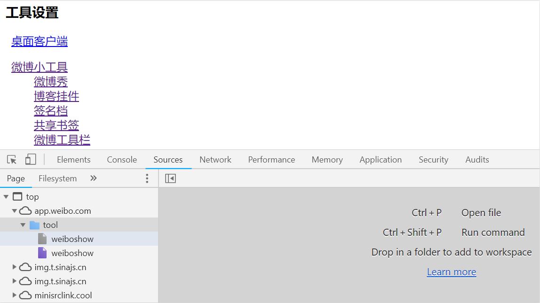
Task: Select the Sources tab
Action: (x=168, y=160)
